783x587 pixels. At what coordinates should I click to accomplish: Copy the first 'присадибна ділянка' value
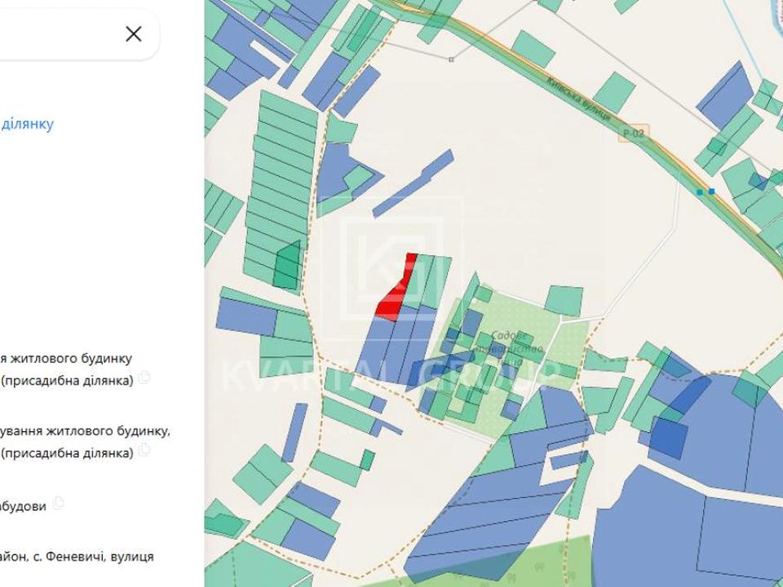coord(144,377)
